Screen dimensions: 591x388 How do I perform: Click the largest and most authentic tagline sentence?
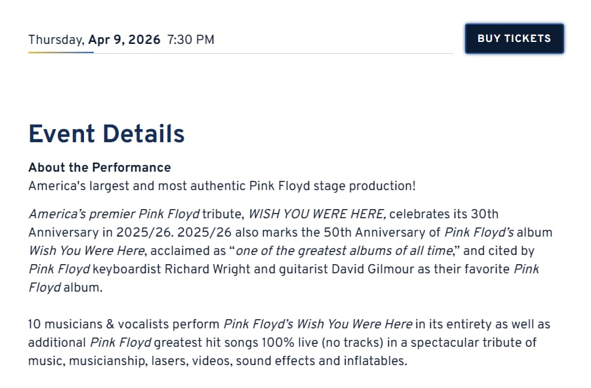222,185
